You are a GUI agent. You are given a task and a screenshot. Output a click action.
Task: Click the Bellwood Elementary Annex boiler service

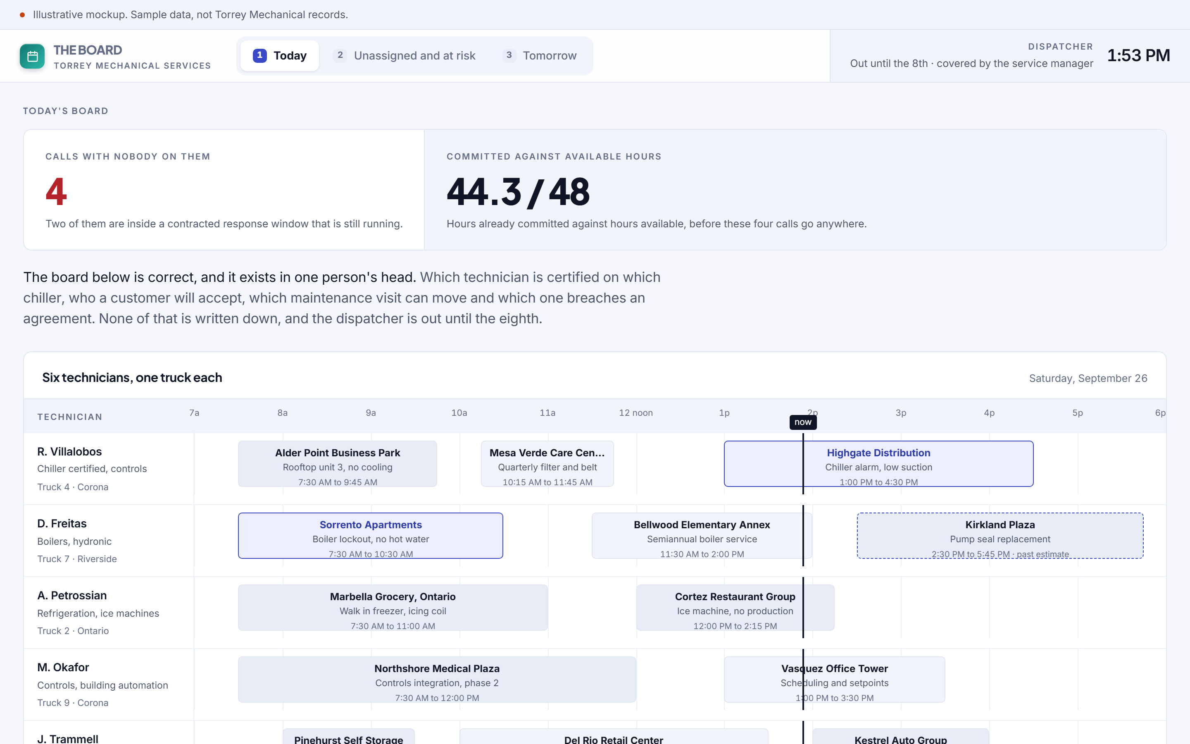[x=702, y=535]
